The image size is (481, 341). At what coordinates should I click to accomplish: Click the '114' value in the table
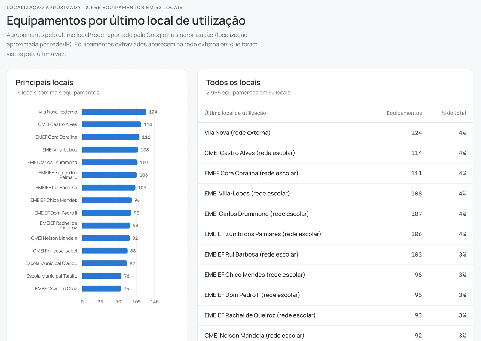[x=416, y=153]
